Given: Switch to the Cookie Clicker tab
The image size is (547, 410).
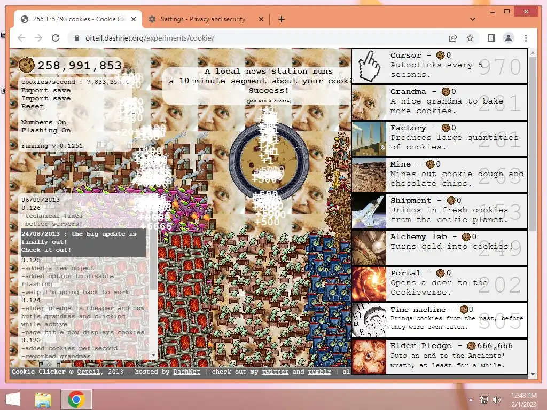Looking at the screenshot, I should pyautogui.click(x=79, y=19).
